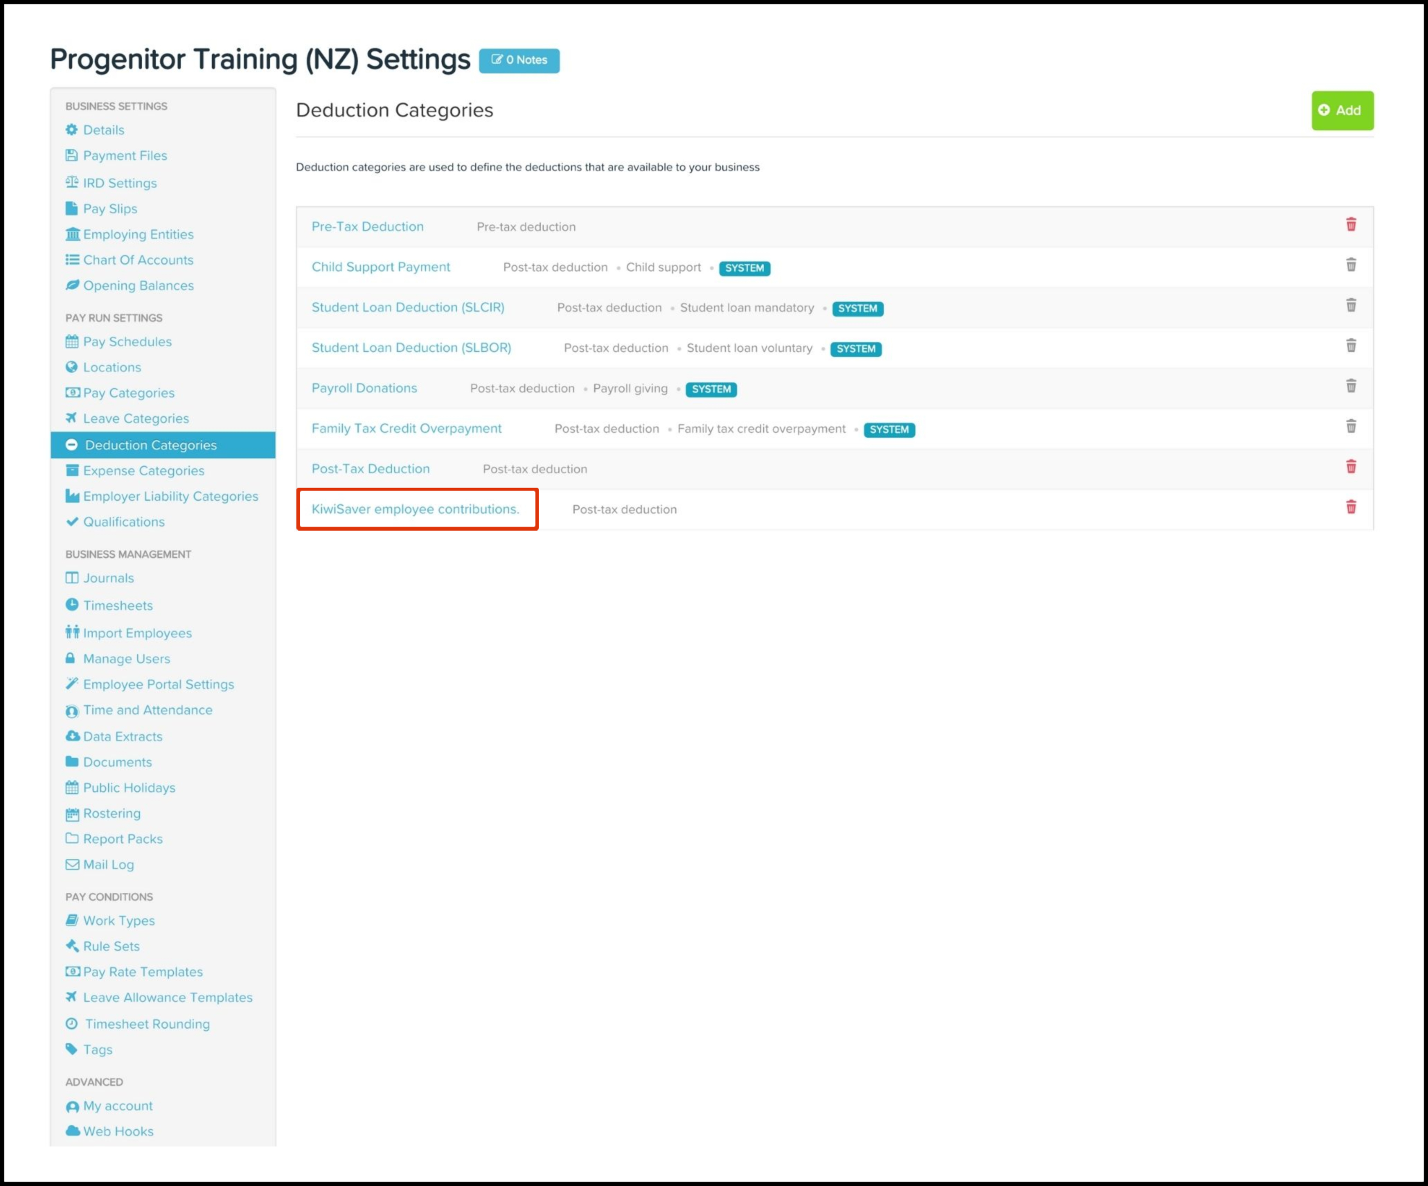Click the tag icon beside Tags
This screenshot has height=1186, width=1428.
[71, 1048]
